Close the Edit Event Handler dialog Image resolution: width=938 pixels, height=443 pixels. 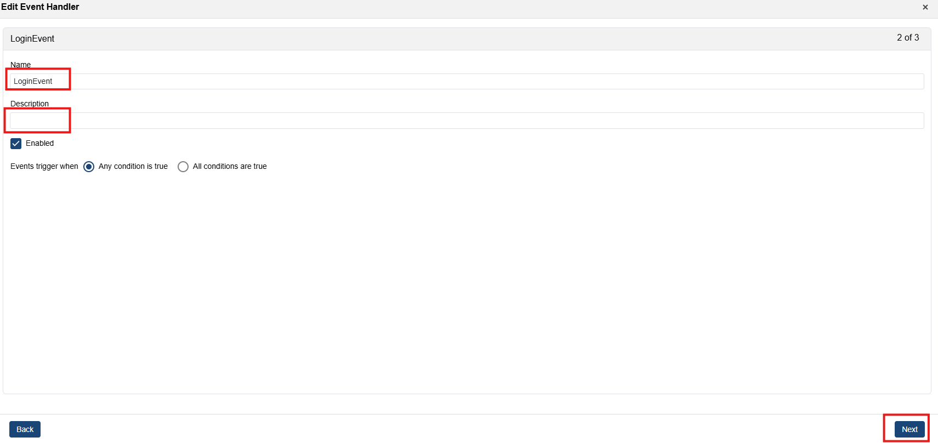925,7
